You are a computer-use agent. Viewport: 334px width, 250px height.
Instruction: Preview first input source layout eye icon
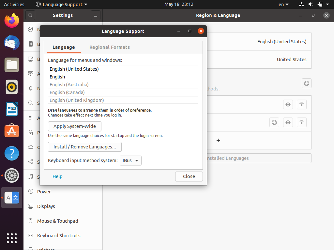[288, 104]
